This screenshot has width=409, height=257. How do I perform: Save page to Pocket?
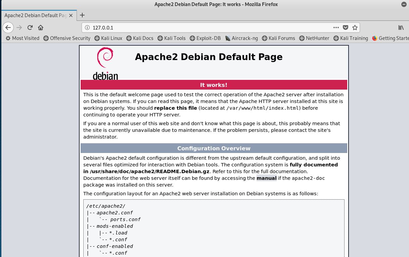[x=346, y=28]
